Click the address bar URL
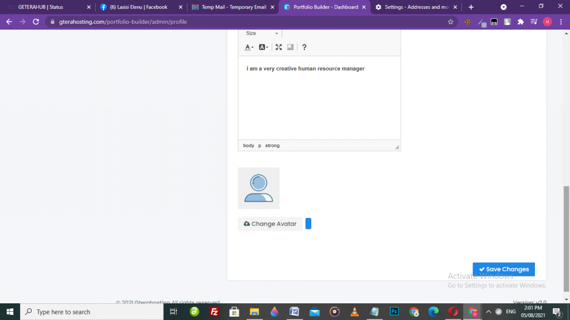The image size is (570, 320). click(x=123, y=22)
